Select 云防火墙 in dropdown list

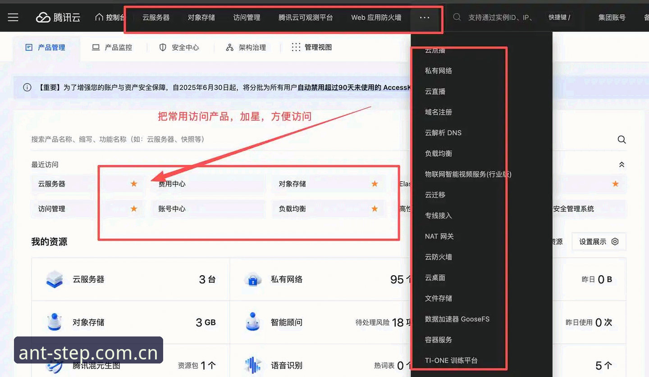(439, 257)
